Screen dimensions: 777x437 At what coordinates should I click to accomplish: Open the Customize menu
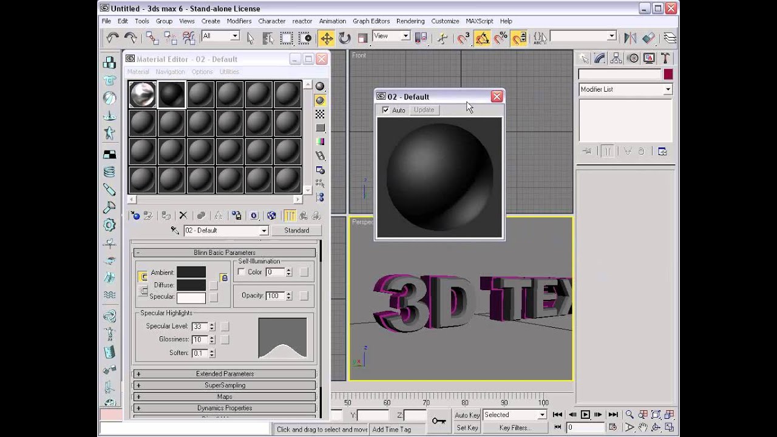(x=445, y=21)
